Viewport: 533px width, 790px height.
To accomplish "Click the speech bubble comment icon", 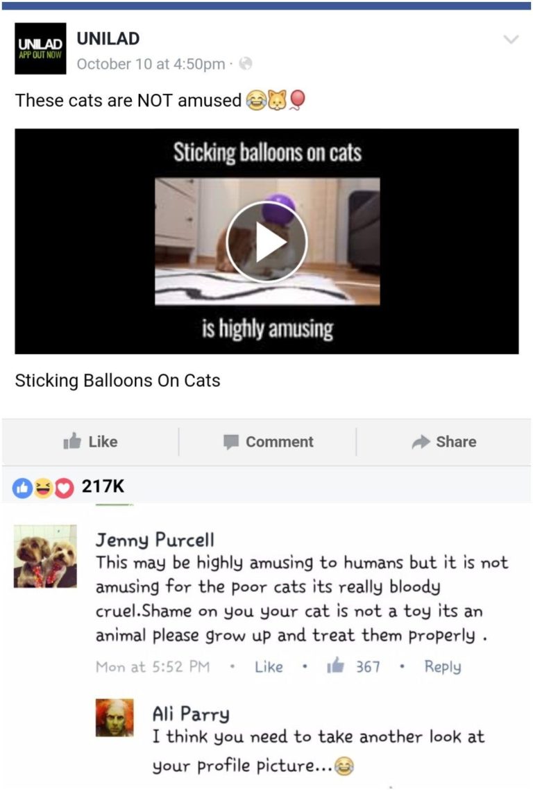I will coord(231,442).
